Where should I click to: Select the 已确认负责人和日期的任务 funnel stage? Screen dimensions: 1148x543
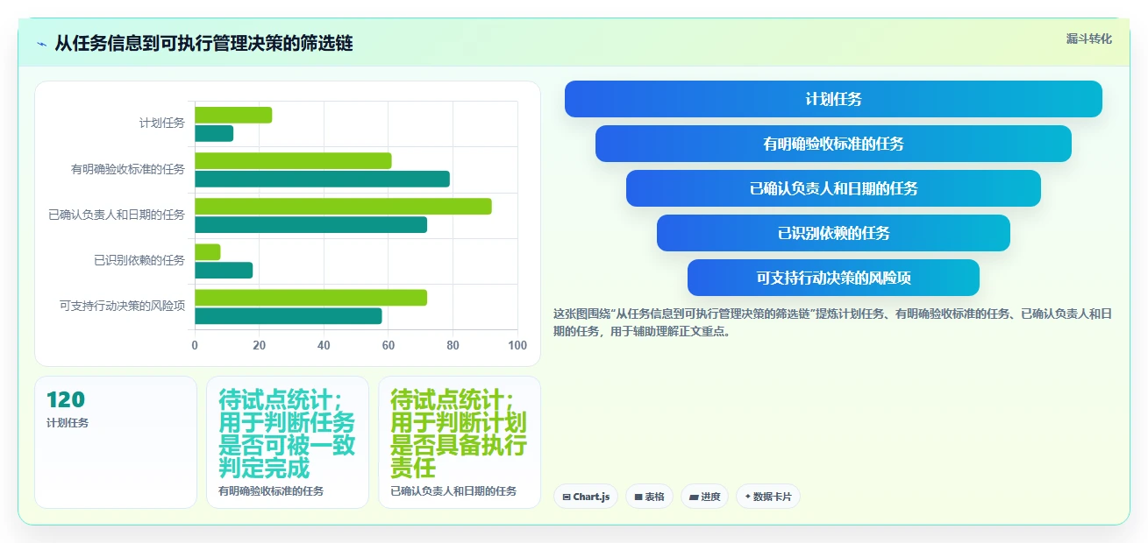pyautogui.click(x=833, y=188)
